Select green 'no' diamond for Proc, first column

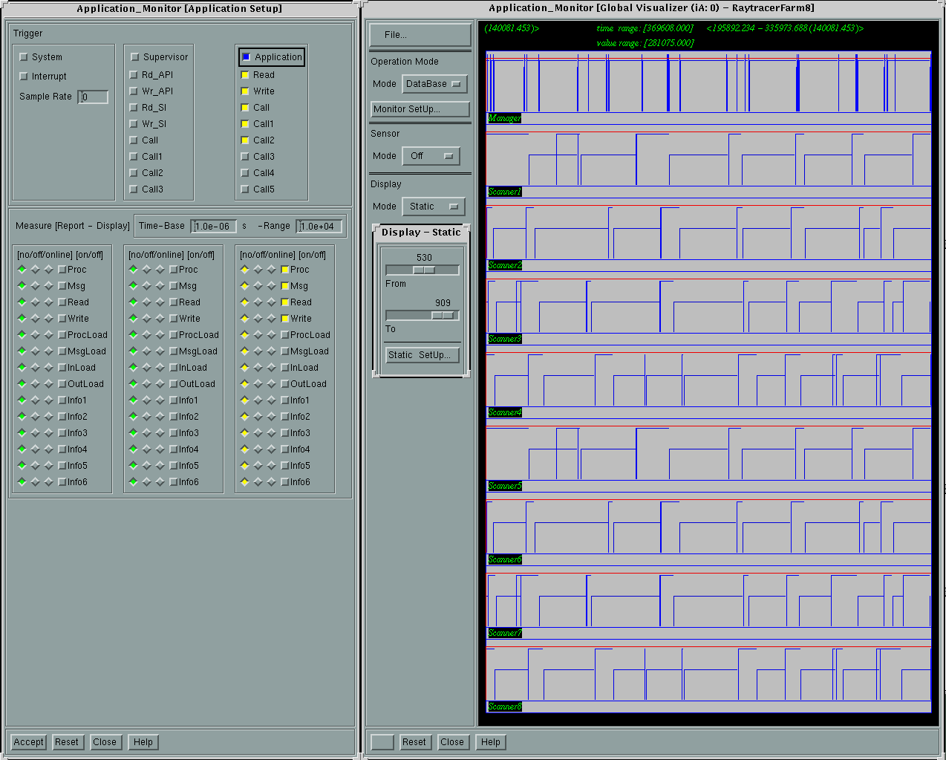click(x=22, y=270)
